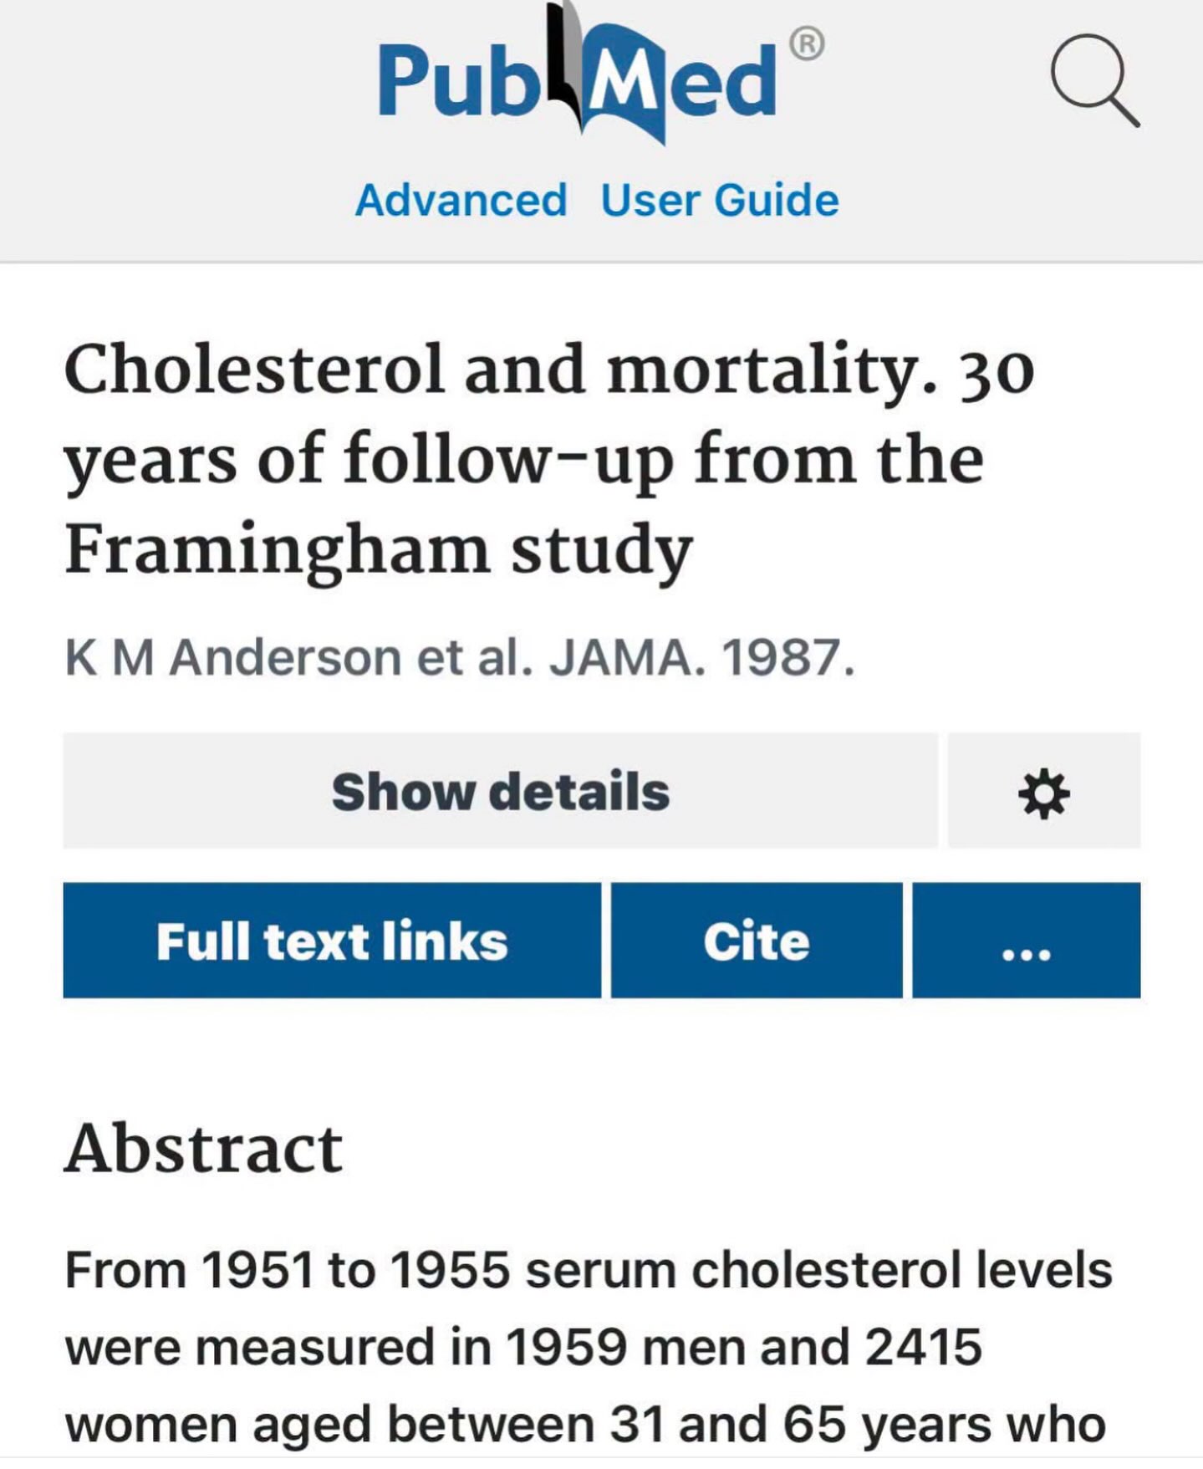The height and width of the screenshot is (1469, 1203).
Task: Open the search magnifier icon
Action: [1095, 80]
